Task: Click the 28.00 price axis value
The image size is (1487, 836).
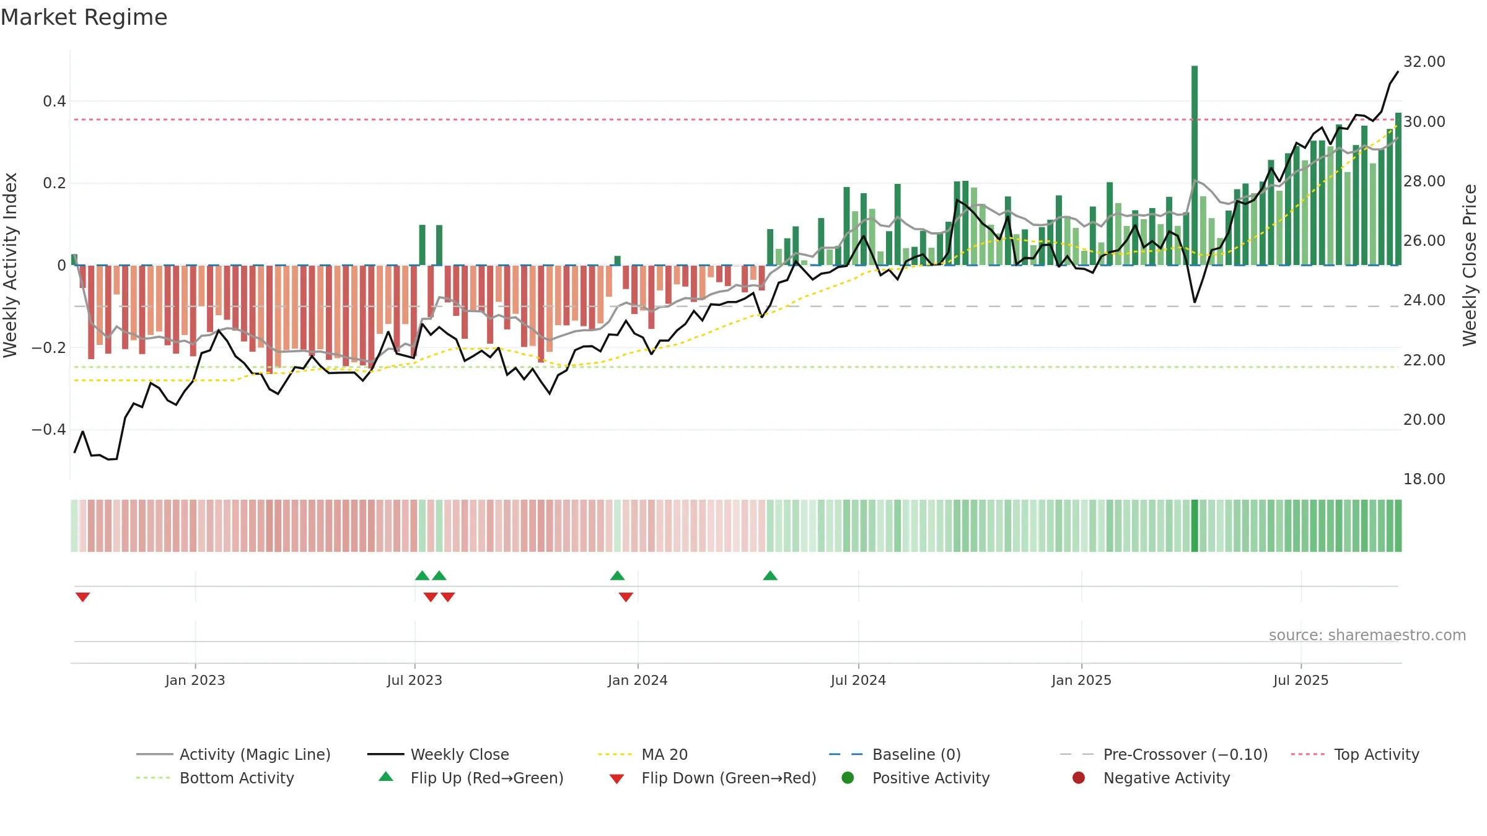Action: point(1424,181)
